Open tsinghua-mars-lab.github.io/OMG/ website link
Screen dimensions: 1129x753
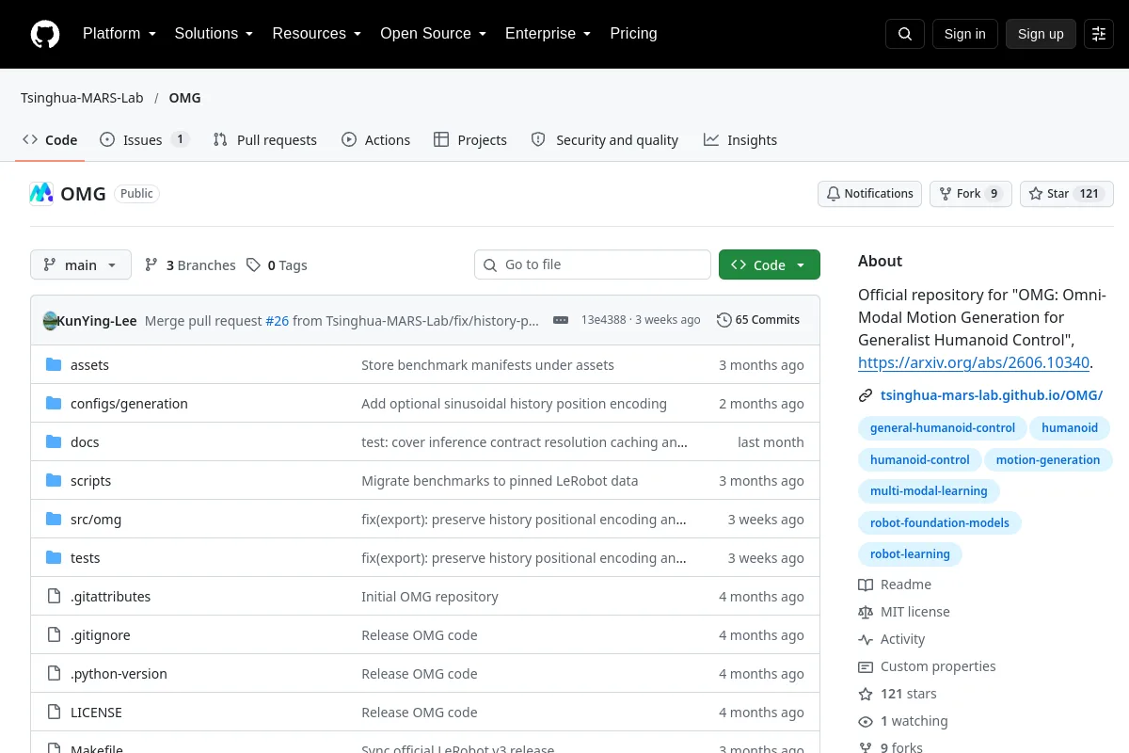point(992,396)
